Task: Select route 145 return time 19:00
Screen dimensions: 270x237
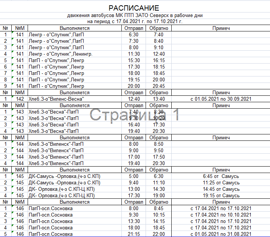Action: (159, 195)
